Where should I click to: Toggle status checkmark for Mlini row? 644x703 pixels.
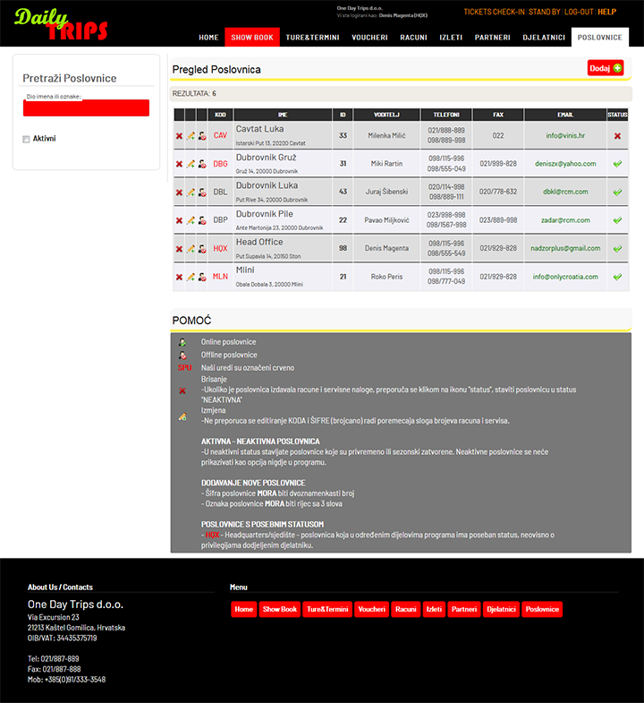tap(617, 277)
